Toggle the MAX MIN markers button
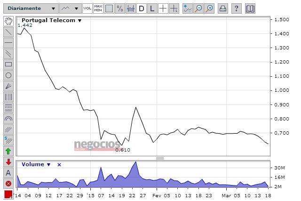This screenshot has height=201, width=301. 98,8
